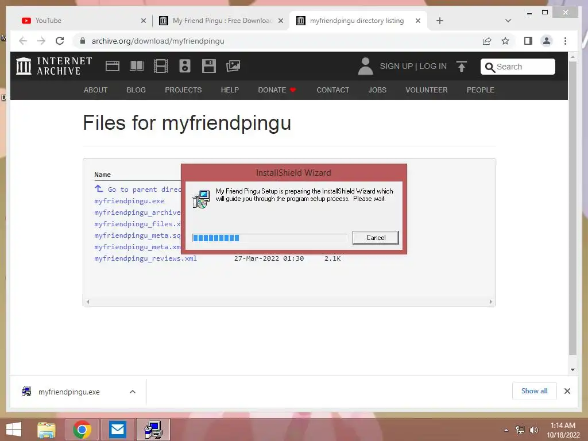Click the page vertical scrollbar
This screenshot has height=441, width=588.
click(572, 208)
